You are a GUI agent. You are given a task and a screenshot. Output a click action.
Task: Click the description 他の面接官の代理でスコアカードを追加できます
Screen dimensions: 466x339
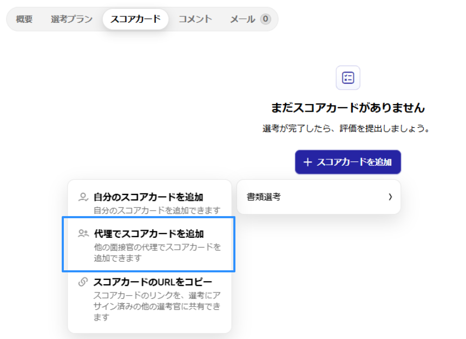point(157,252)
